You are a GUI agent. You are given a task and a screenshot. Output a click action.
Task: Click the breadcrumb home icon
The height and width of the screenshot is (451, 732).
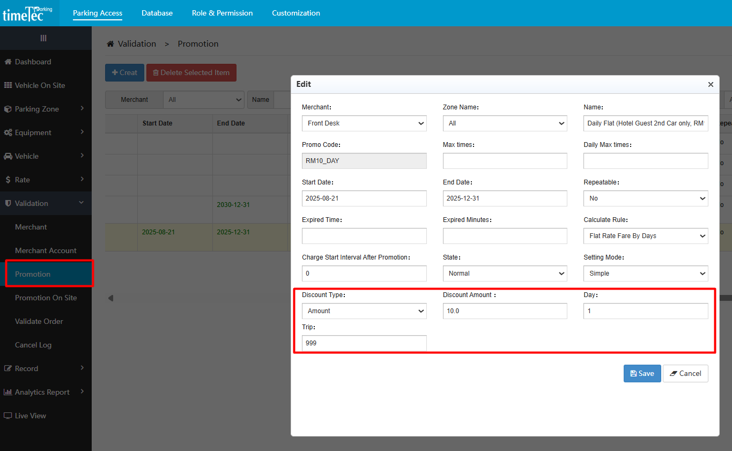click(110, 44)
